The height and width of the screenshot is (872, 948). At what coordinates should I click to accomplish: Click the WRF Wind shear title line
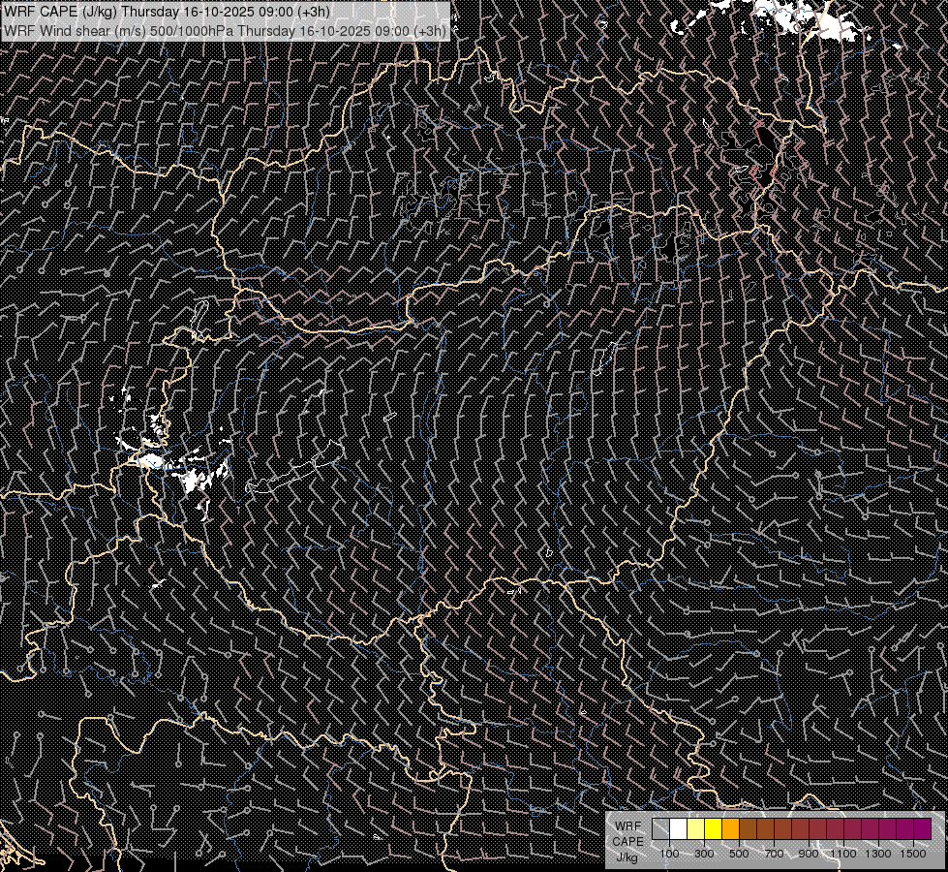225,31
